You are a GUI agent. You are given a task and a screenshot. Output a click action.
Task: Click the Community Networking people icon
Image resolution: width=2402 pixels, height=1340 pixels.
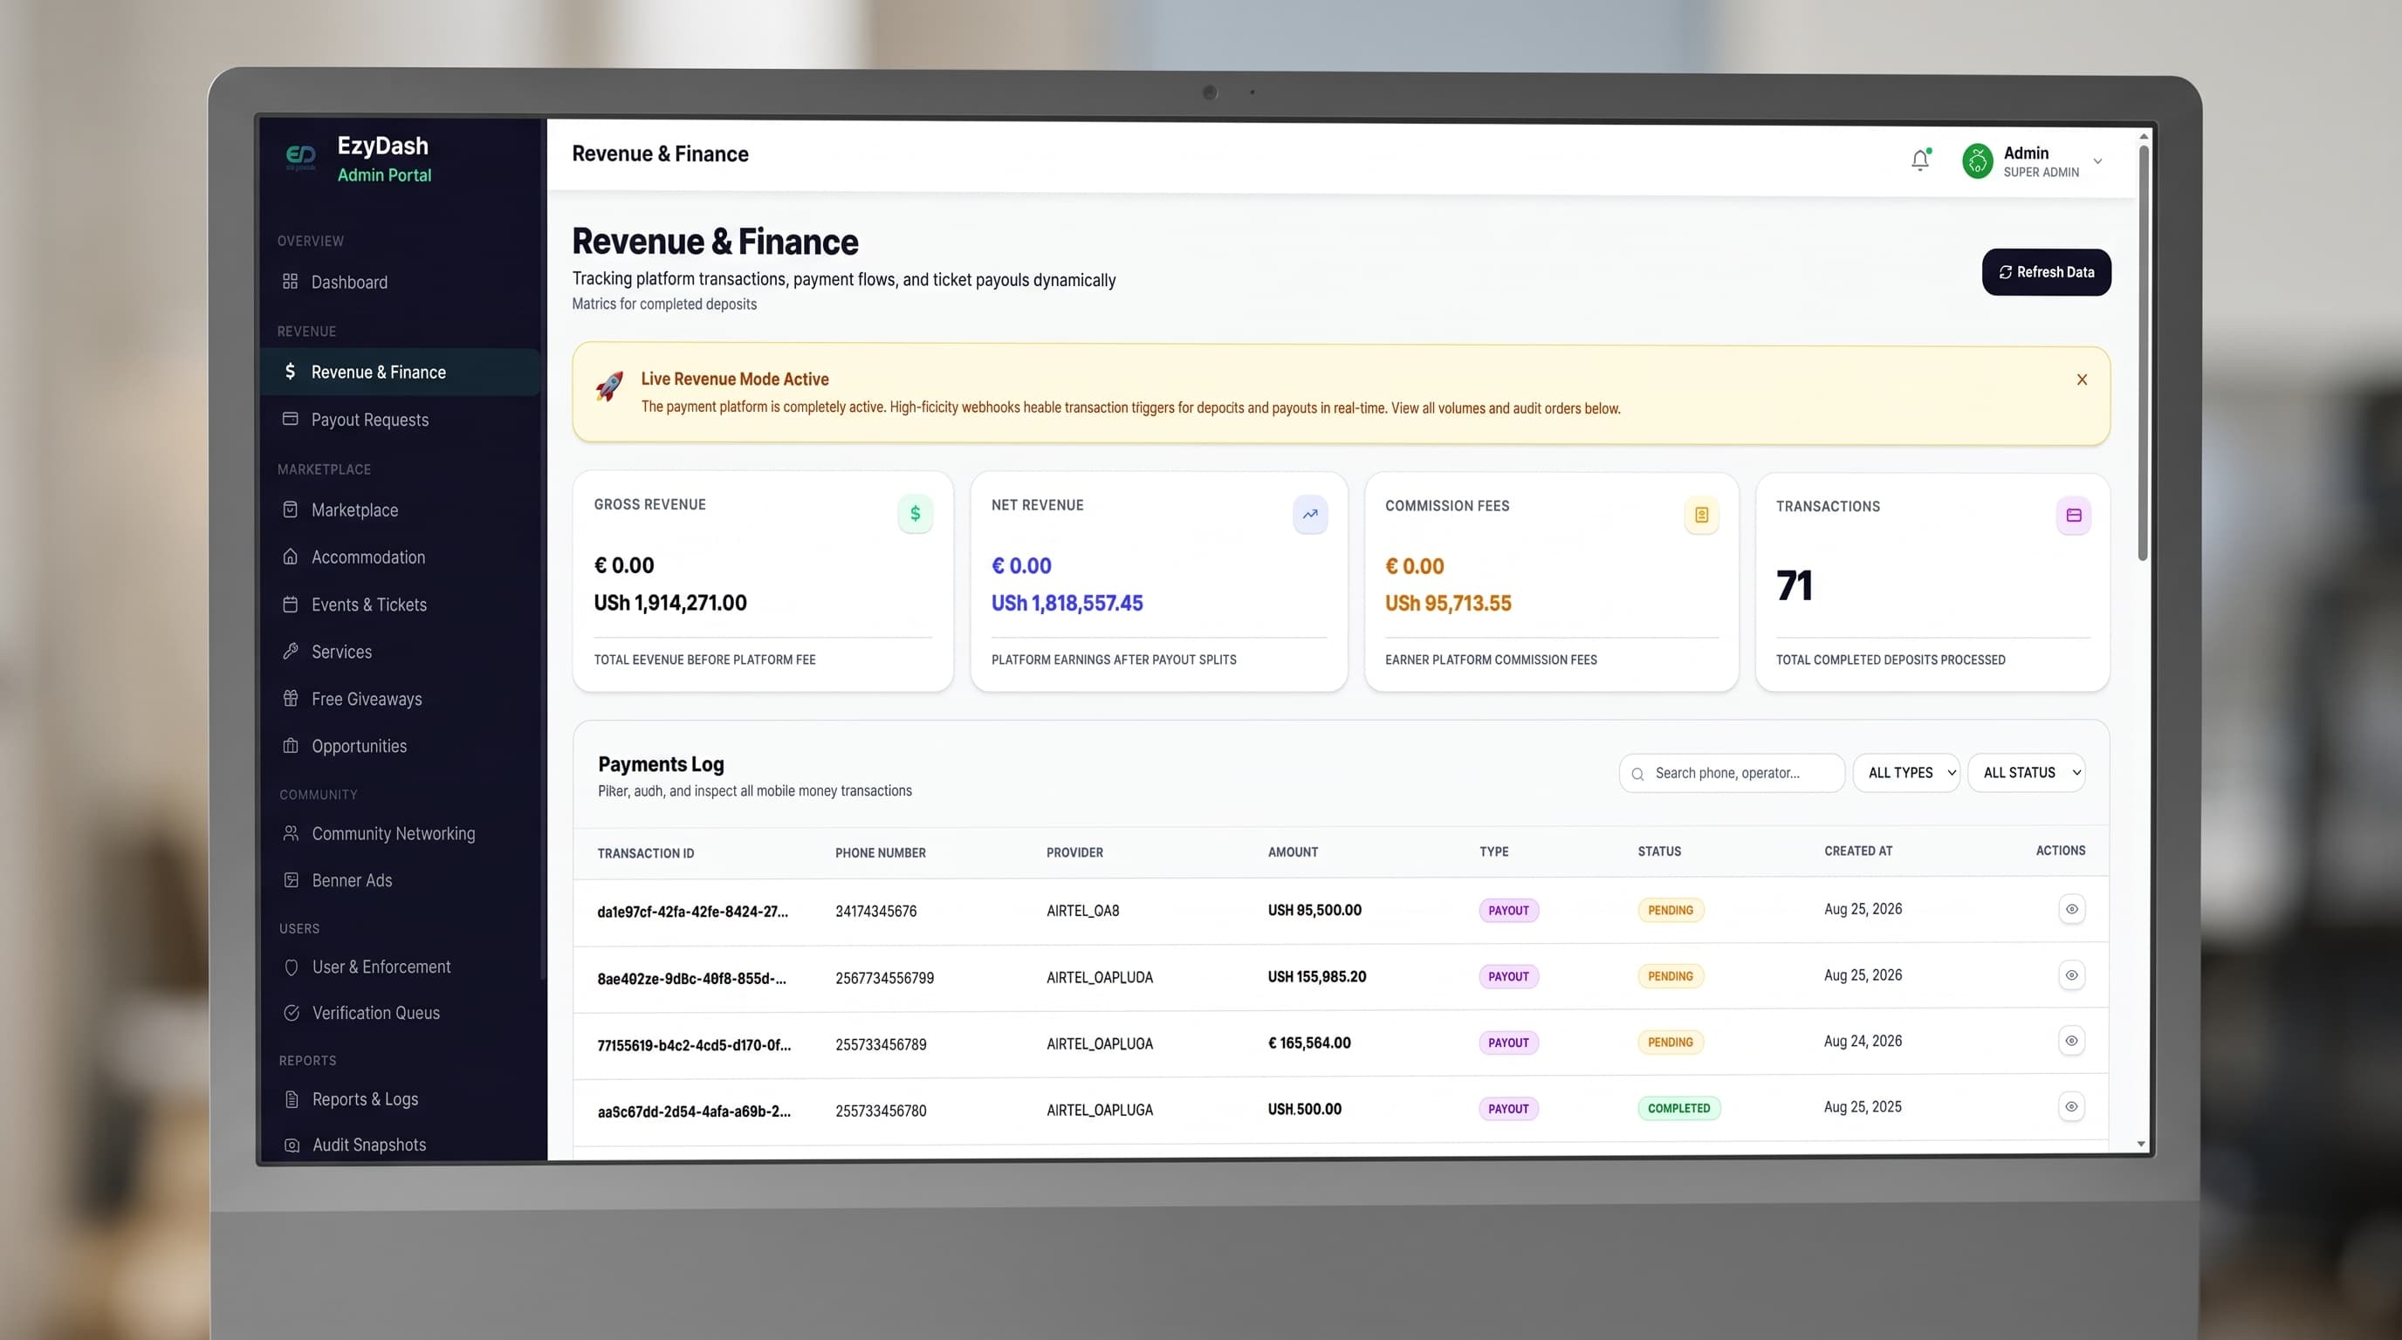click(291, 833)
